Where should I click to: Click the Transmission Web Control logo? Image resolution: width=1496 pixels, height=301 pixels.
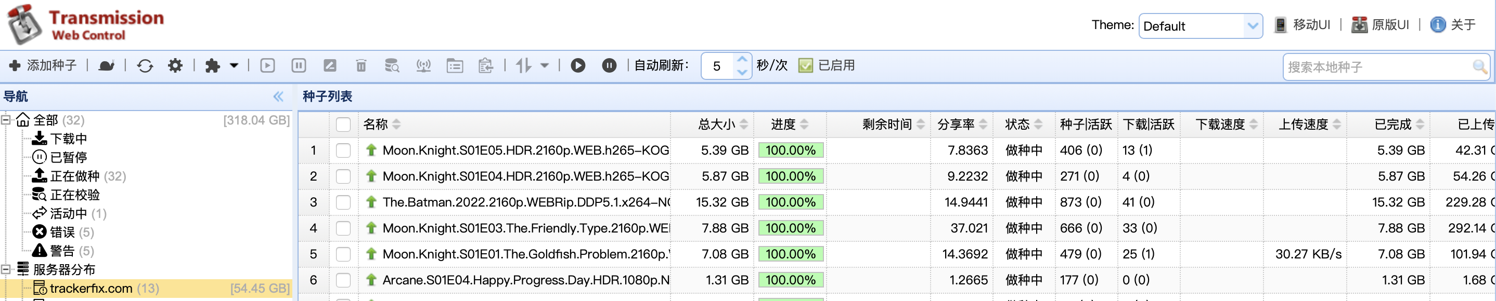[x=86, y=25]
